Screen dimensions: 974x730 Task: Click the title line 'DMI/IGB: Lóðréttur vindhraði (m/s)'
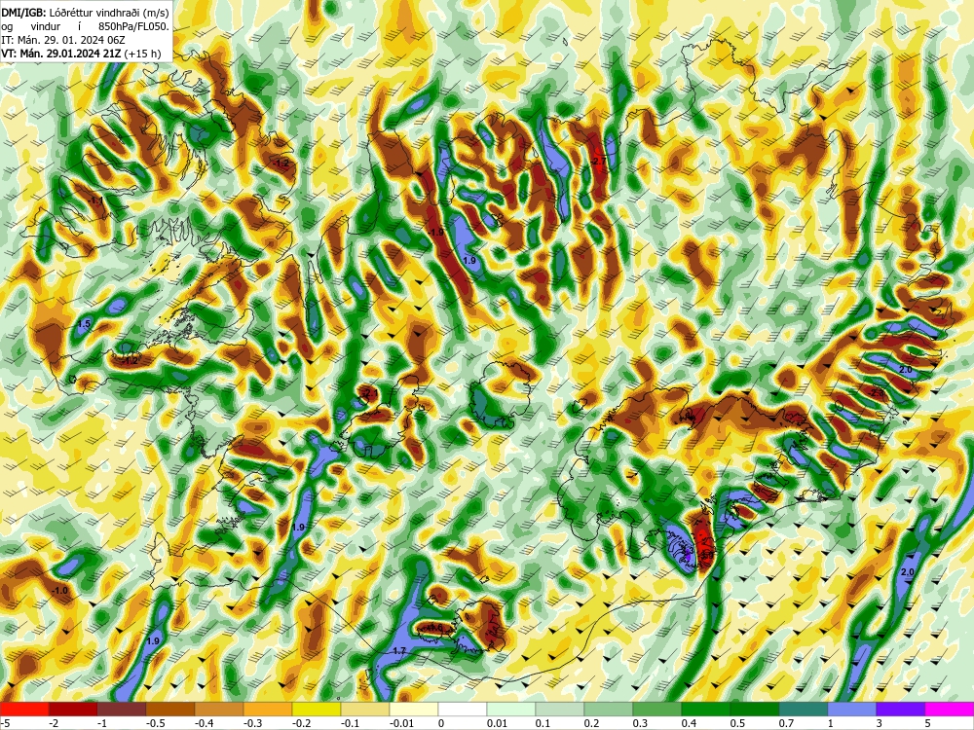(85, 13)
